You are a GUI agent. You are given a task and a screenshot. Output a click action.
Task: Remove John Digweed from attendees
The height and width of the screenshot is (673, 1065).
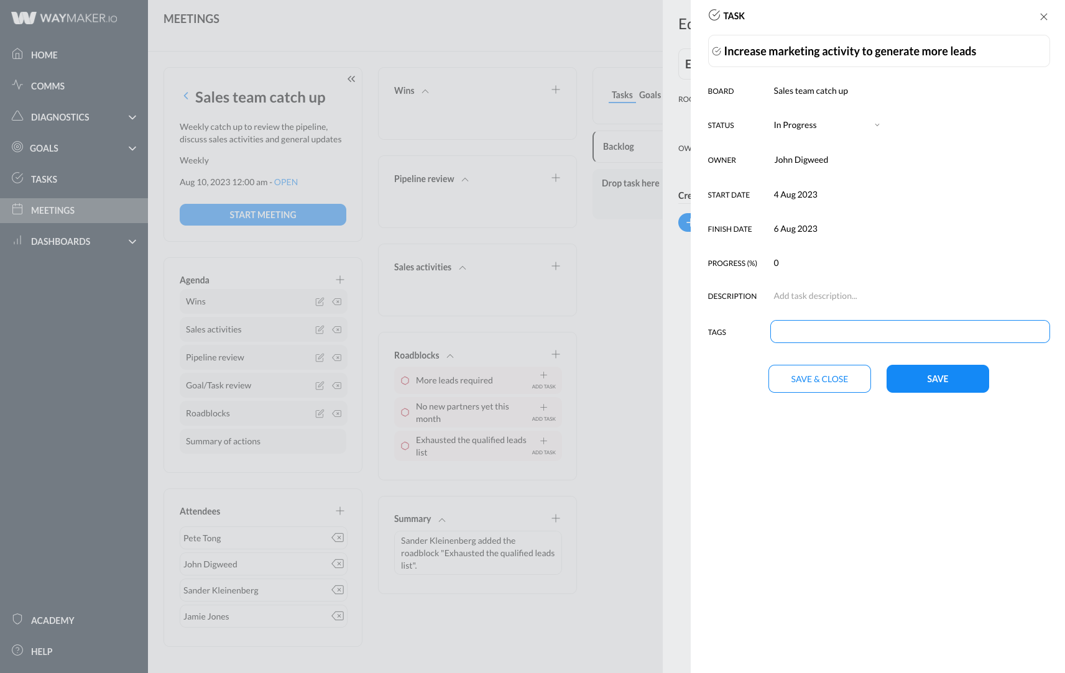[x=338, y=564]
